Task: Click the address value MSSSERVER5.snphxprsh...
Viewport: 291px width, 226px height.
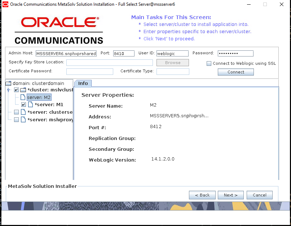Action: [179, 116]
